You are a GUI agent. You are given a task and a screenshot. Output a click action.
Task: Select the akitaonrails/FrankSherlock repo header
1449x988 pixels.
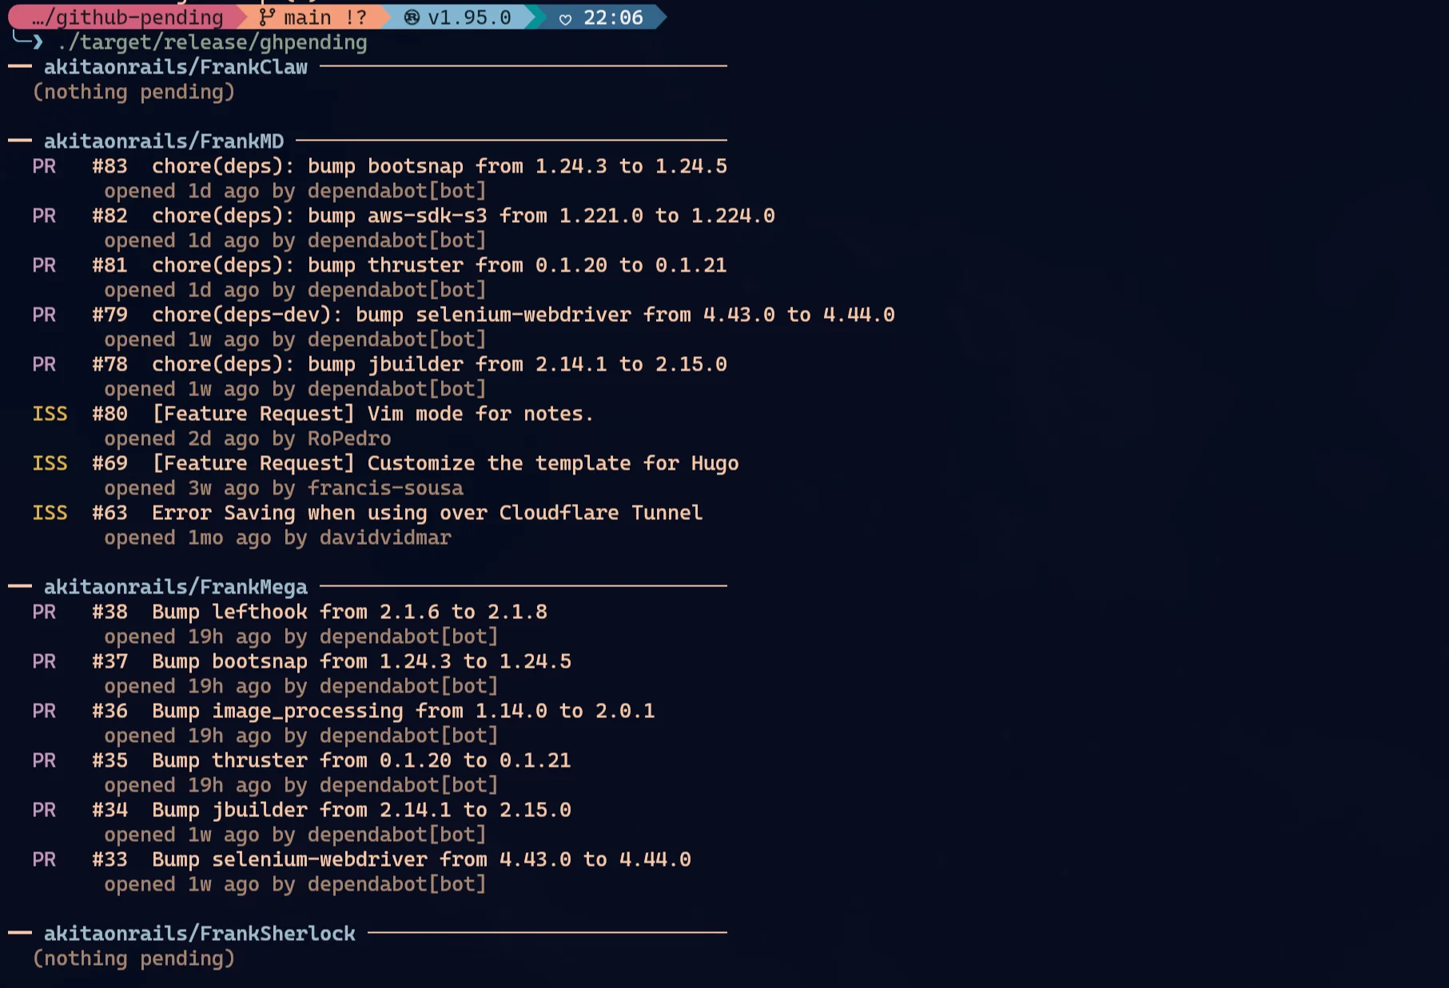coord(200,934)
